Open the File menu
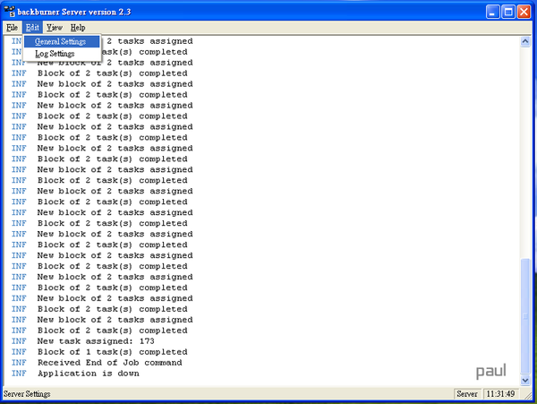 12,28
